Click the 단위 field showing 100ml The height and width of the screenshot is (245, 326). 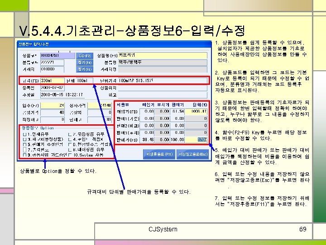[x=84, y=81]
